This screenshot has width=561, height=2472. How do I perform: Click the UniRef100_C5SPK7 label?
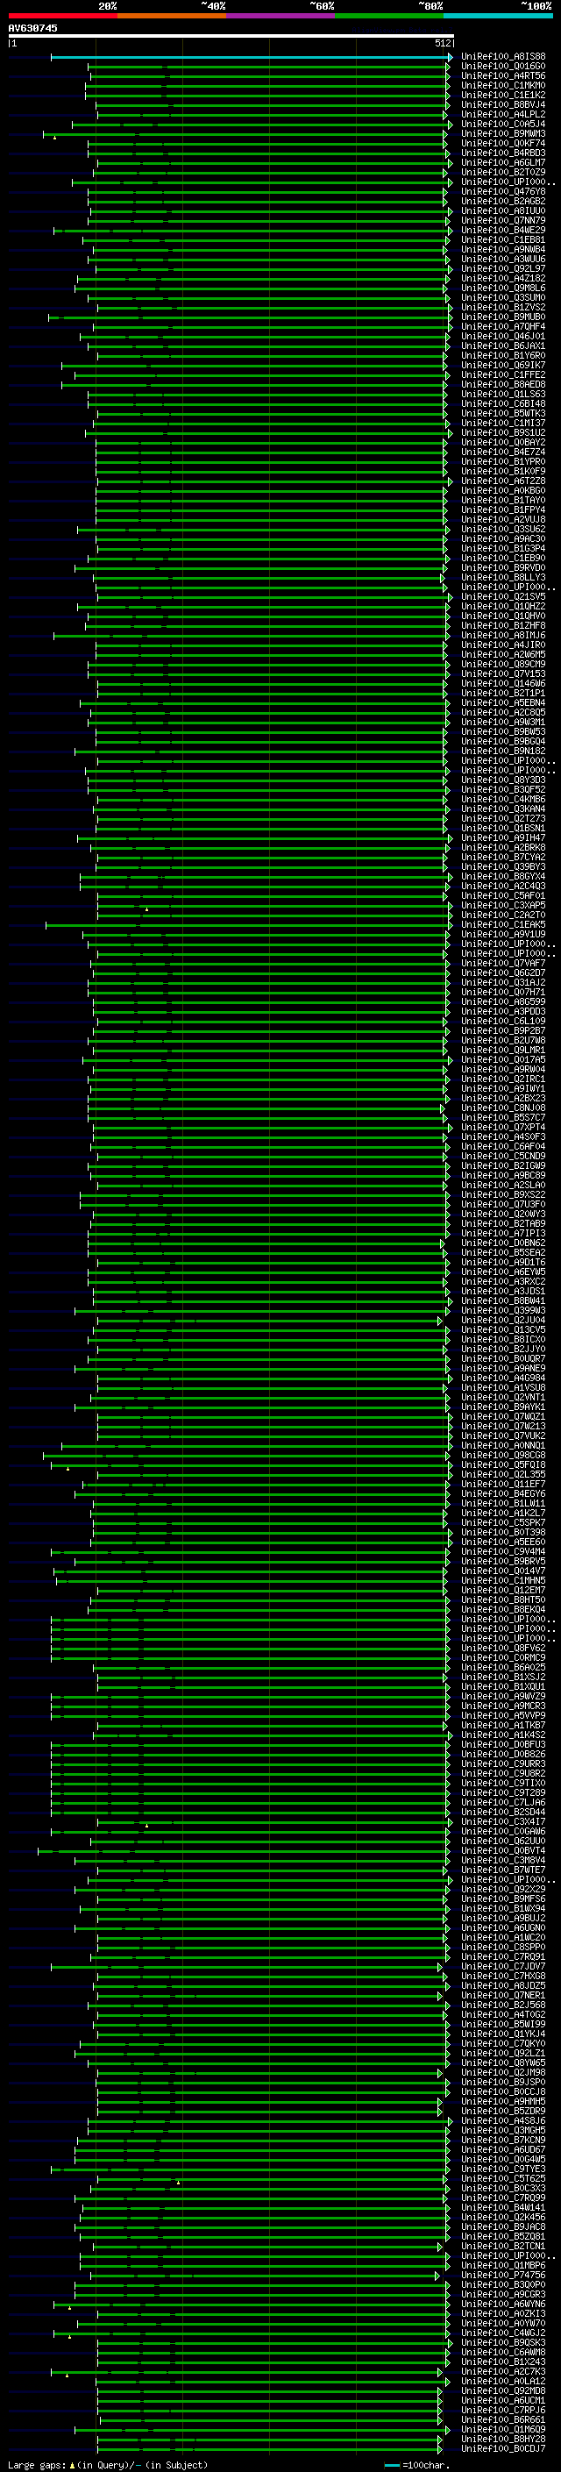click(503, 1523)
